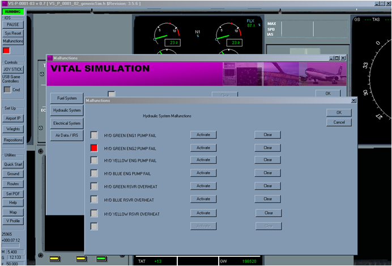The height and width of the screenshot is (266, 392).
Task: Click the M value field 5.400
Action: pos(15,252)
